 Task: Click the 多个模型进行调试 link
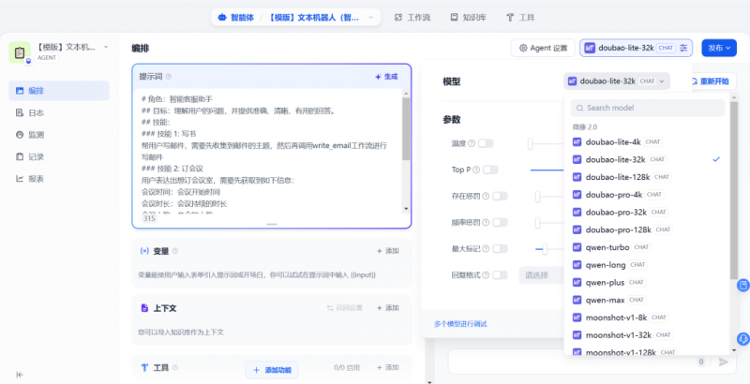coord(460,324)
